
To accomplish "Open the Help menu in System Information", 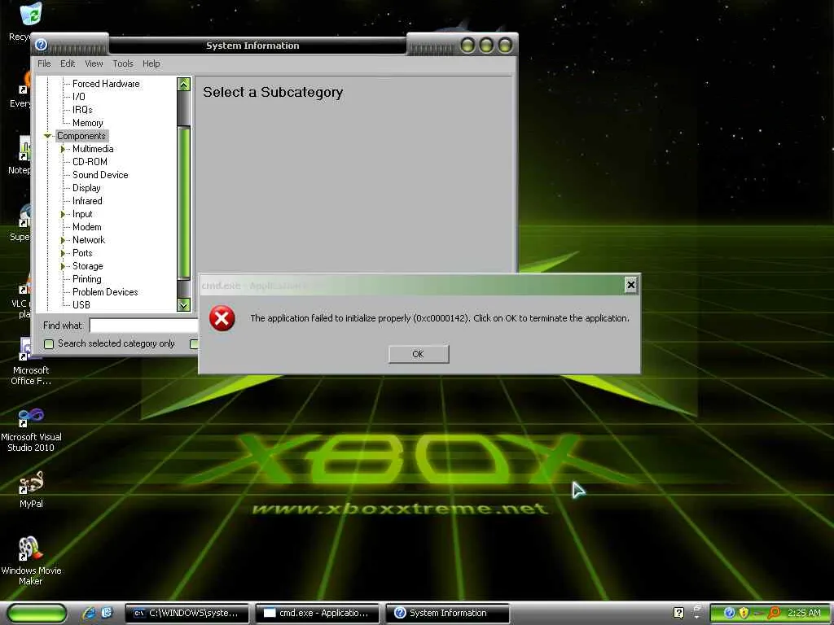I will click(x=151, y=63).
